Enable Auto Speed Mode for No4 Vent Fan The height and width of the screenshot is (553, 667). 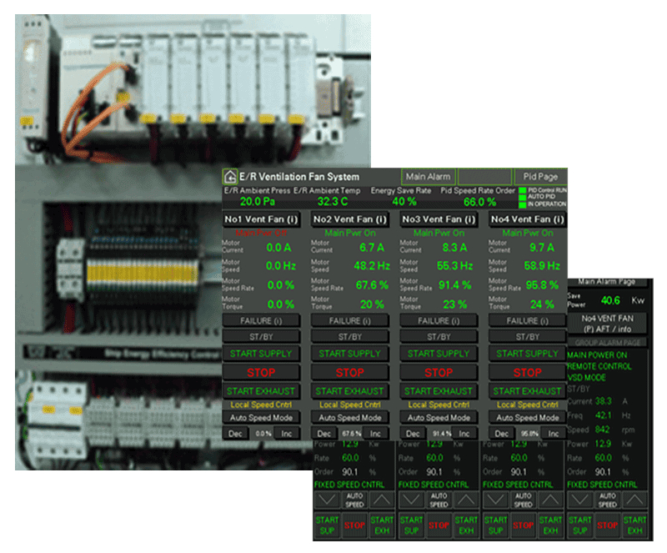[528, 418]
